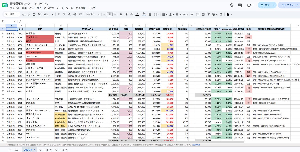Apply percent format to the cell
300x152 pixels.
click(x=64, y=14)
